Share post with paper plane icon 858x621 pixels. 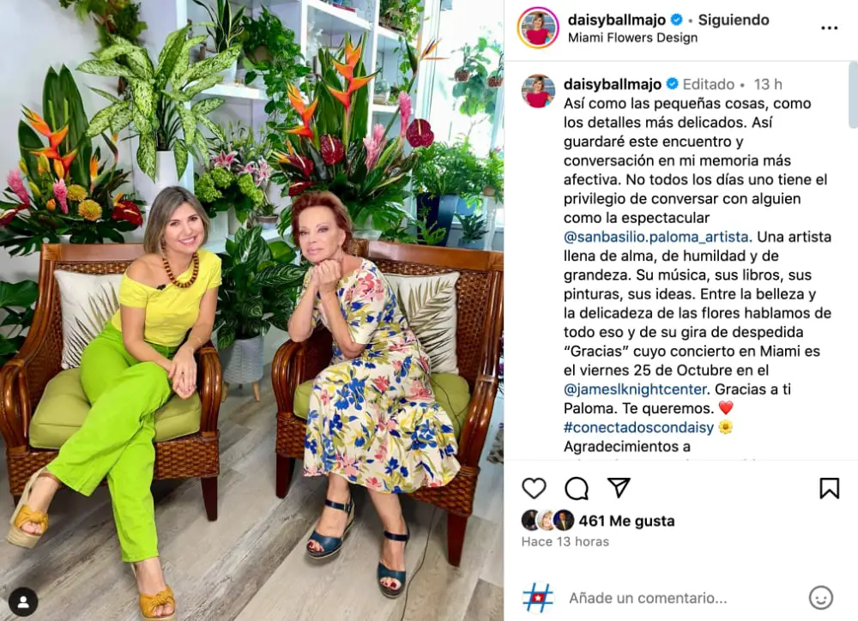619,487
